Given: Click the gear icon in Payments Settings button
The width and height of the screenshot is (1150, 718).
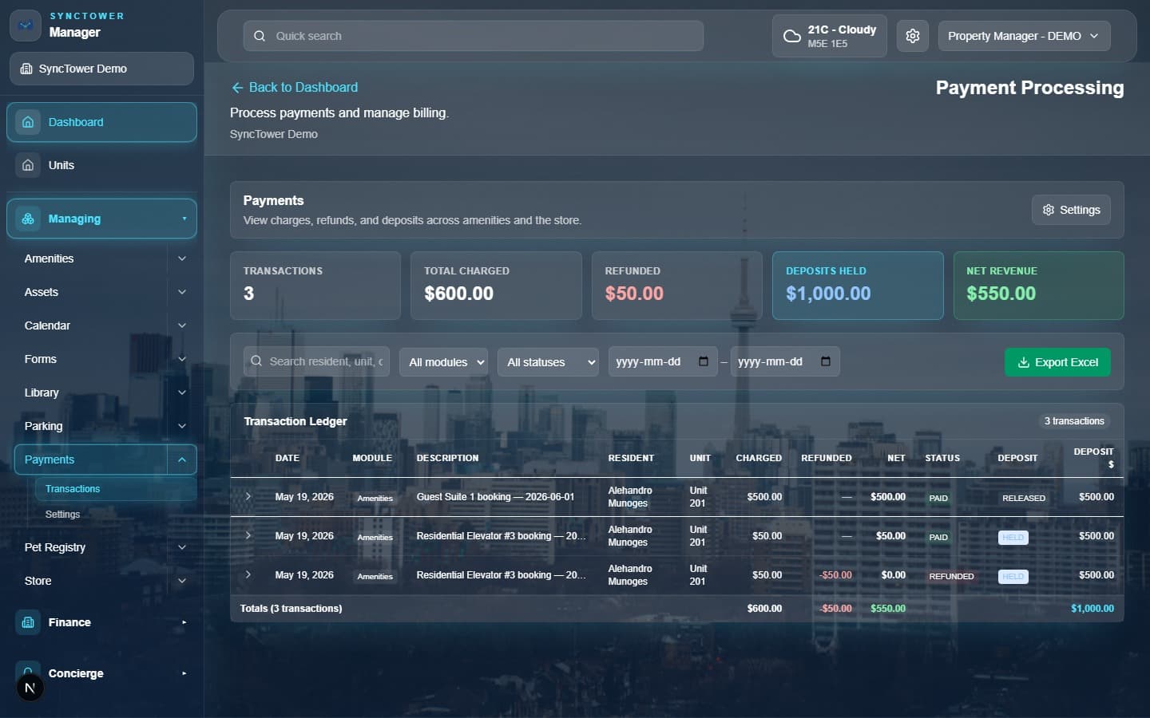Looking at the screenshot, I should coord(1049,210).
